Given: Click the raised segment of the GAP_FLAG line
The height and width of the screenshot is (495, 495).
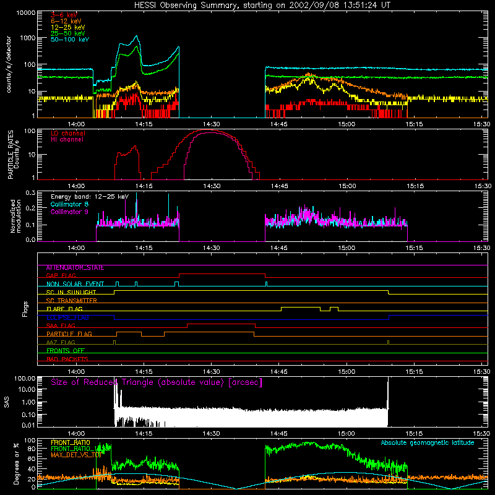Looking at the screenshot, I should coord(222,274).
